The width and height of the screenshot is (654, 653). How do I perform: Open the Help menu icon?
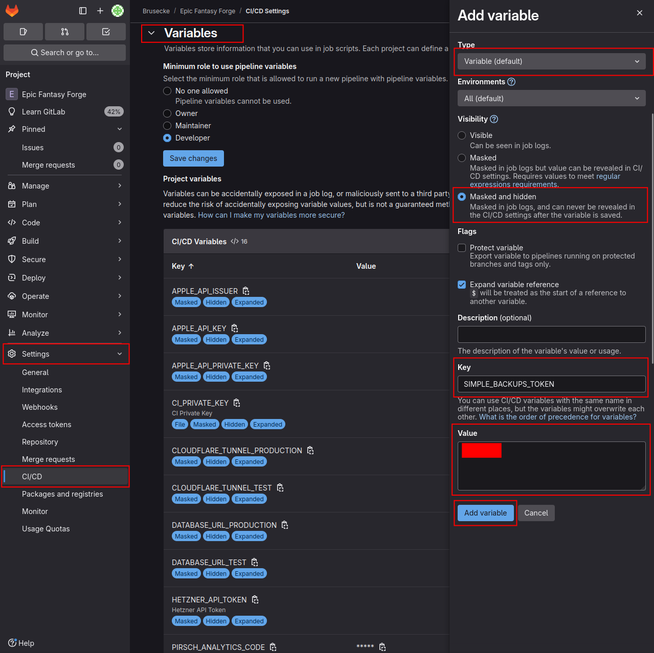[x=12, y=643]
